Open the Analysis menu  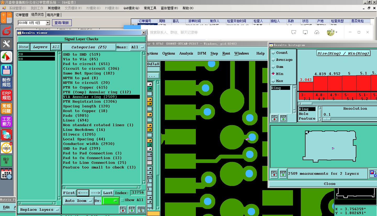186,54
